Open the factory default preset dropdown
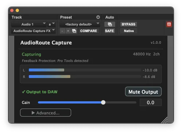 point(80,24)
